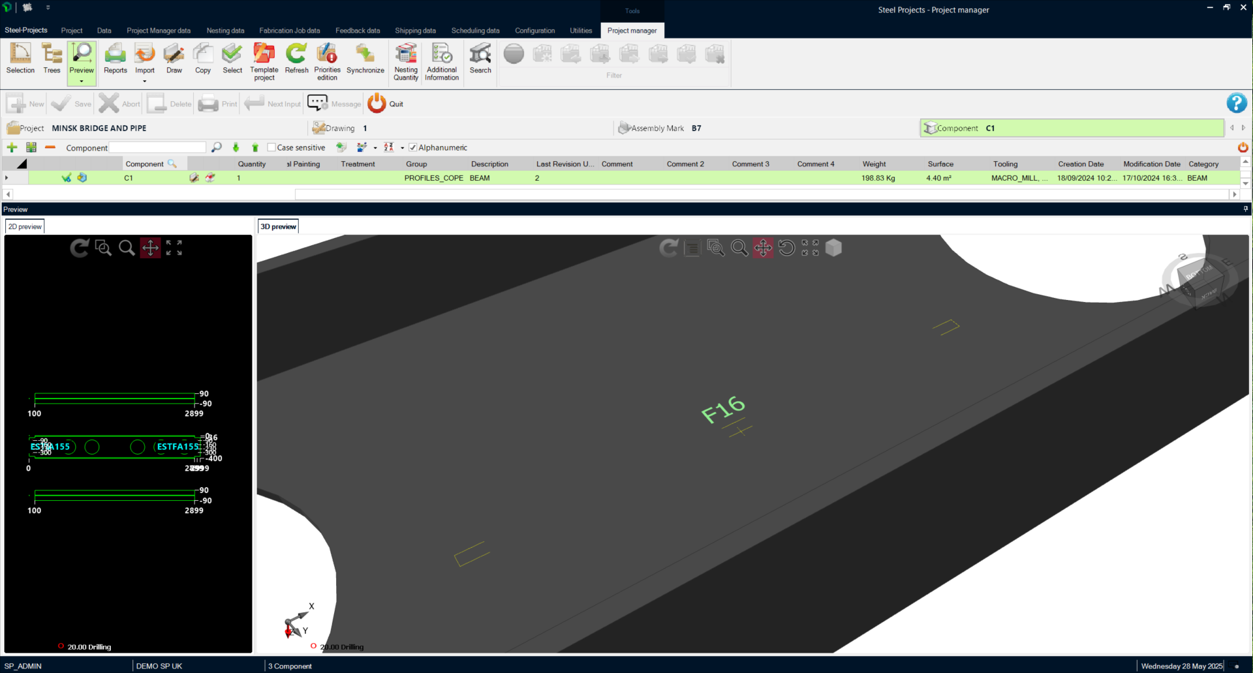Open Additional Information tool
1253x673 pixels.
pyautogui.click(x=442, y=61)
